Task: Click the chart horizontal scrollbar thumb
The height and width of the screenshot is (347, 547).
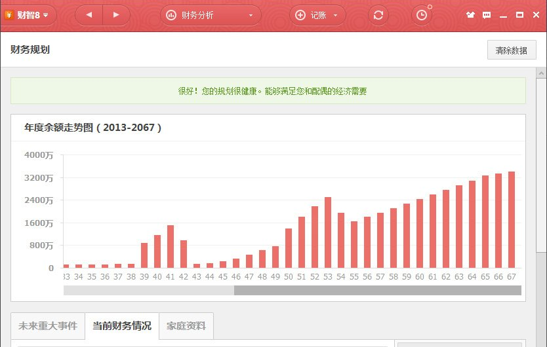Action: point(378,290)
